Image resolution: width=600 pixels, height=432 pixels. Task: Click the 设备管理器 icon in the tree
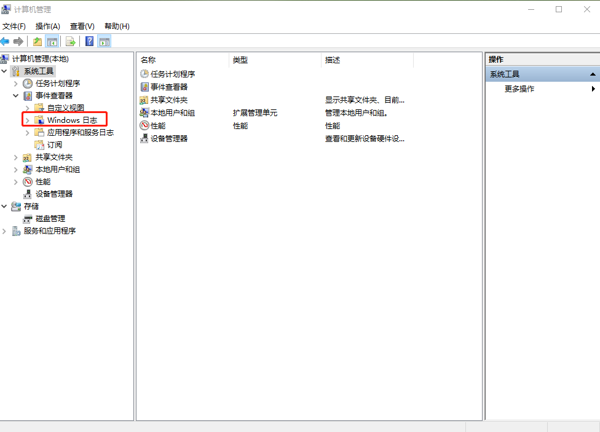pyautogui.click(x=28, y=194)
